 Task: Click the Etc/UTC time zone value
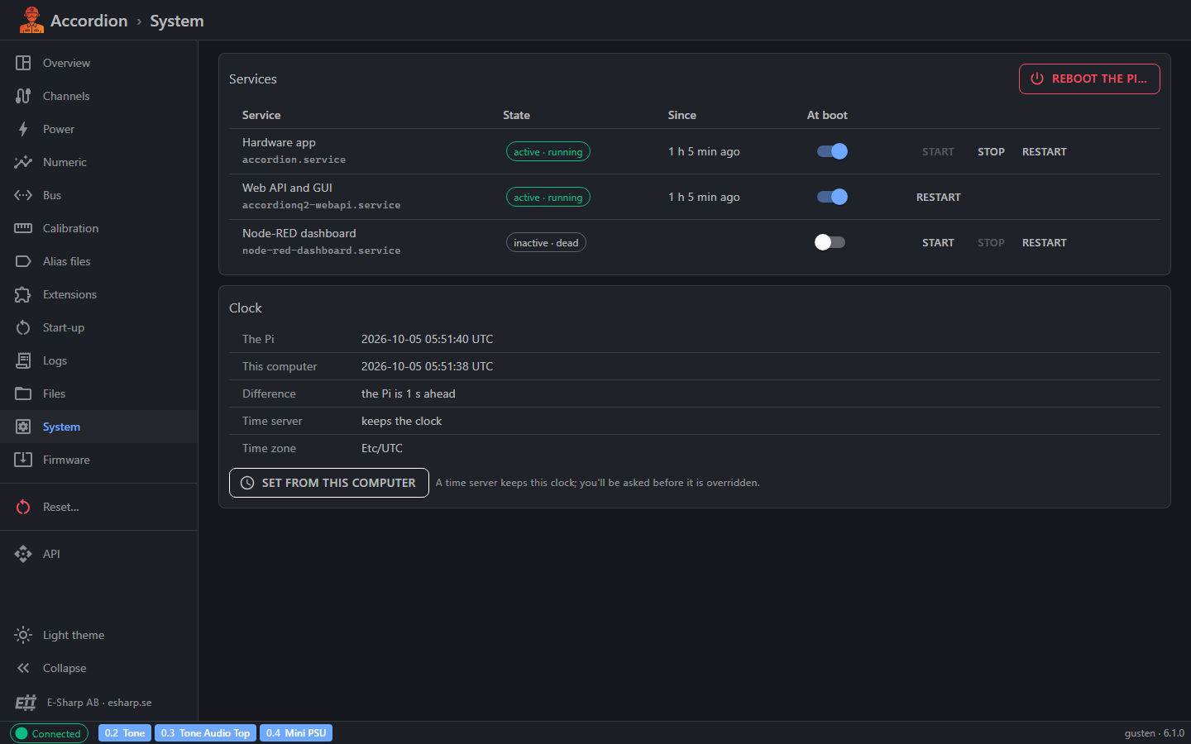382,448
